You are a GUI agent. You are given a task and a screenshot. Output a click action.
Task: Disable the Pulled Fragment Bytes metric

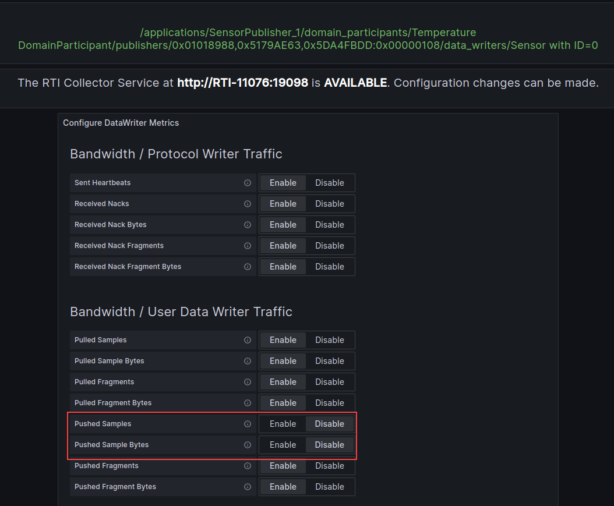330,402
